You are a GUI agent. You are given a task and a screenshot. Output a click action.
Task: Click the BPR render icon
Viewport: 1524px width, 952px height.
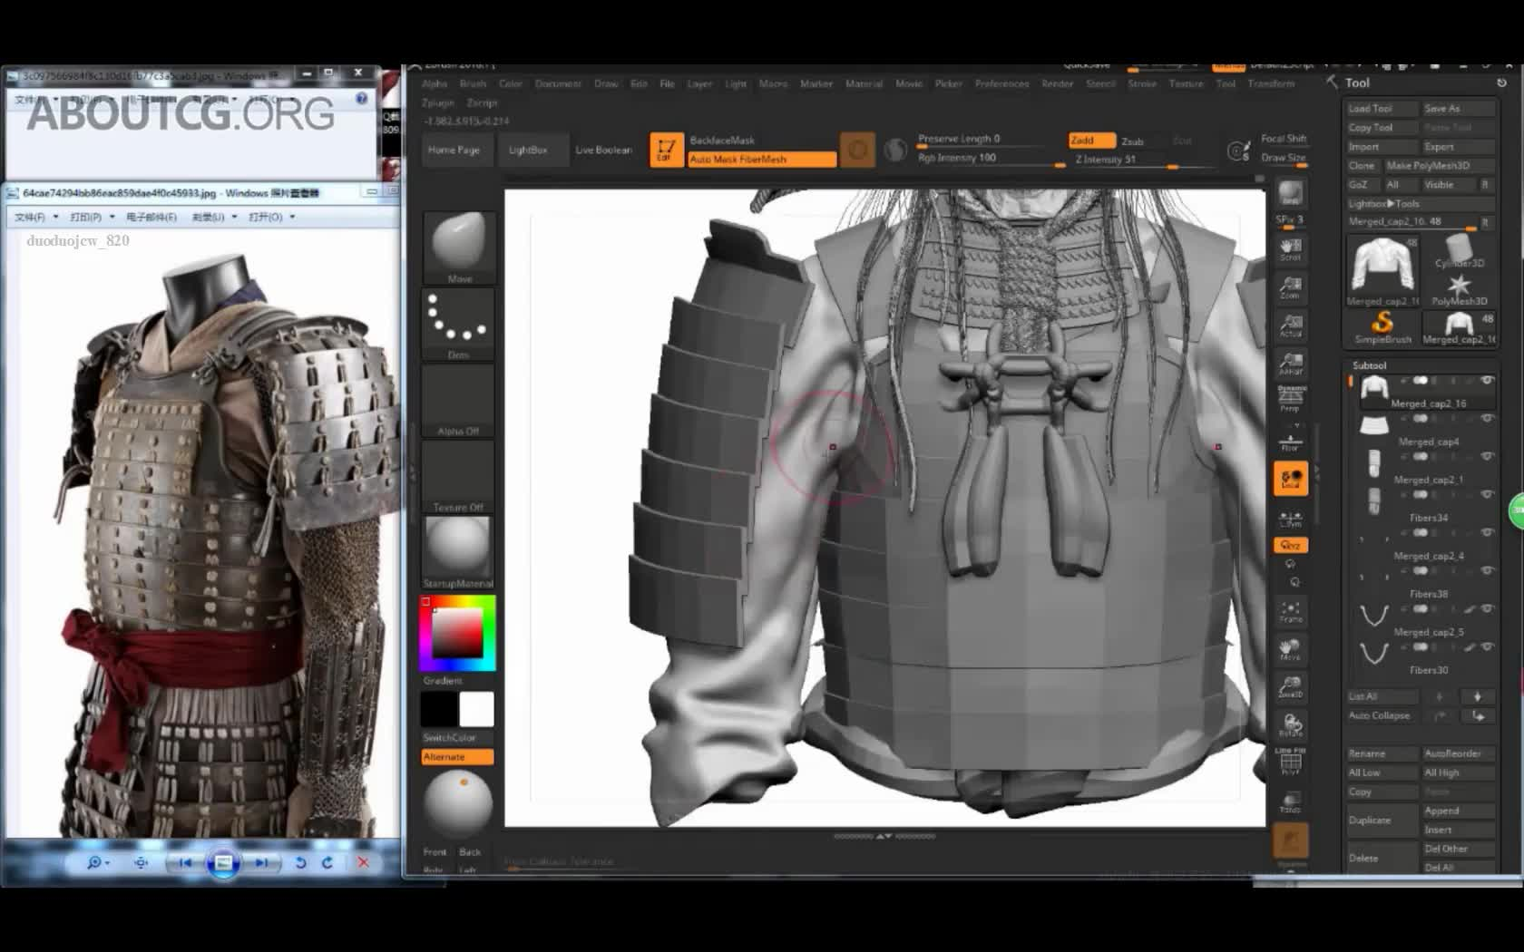1290,193
